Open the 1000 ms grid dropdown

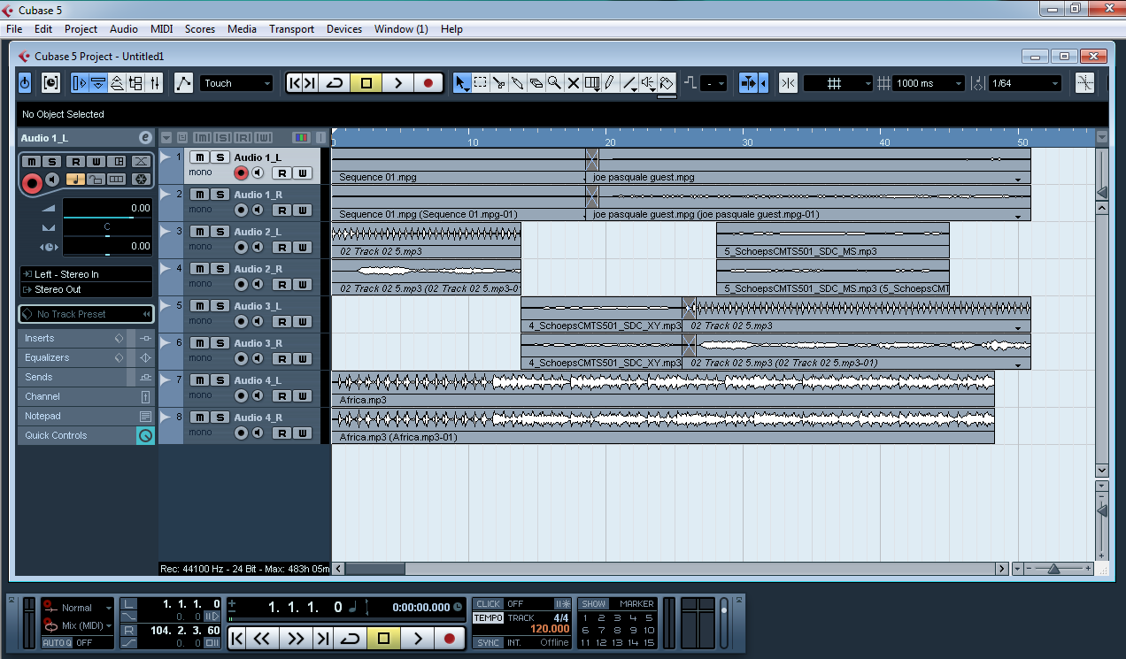point(929,83)
